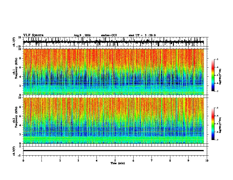Click inside the ch.2 frequency spectrogram
The width and height of the screenshot is (233, 180).
(x=114, y=121)
